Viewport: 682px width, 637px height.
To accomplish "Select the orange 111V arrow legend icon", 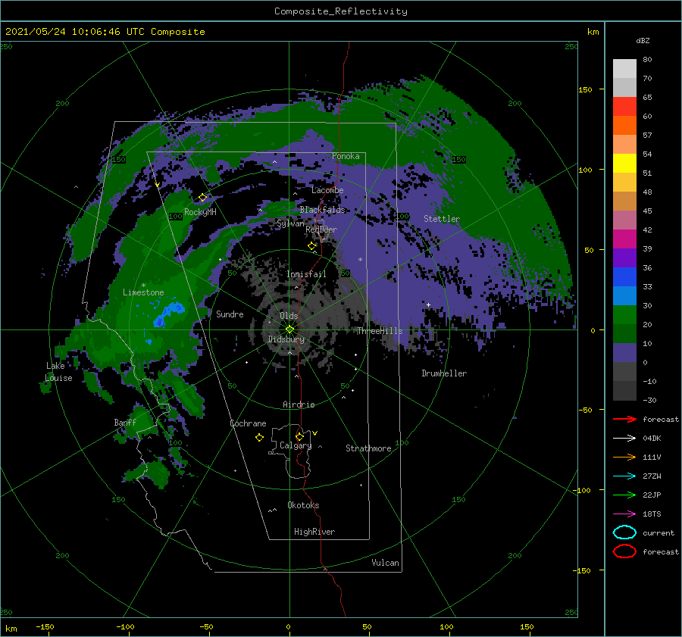I will tap(624, 457).
